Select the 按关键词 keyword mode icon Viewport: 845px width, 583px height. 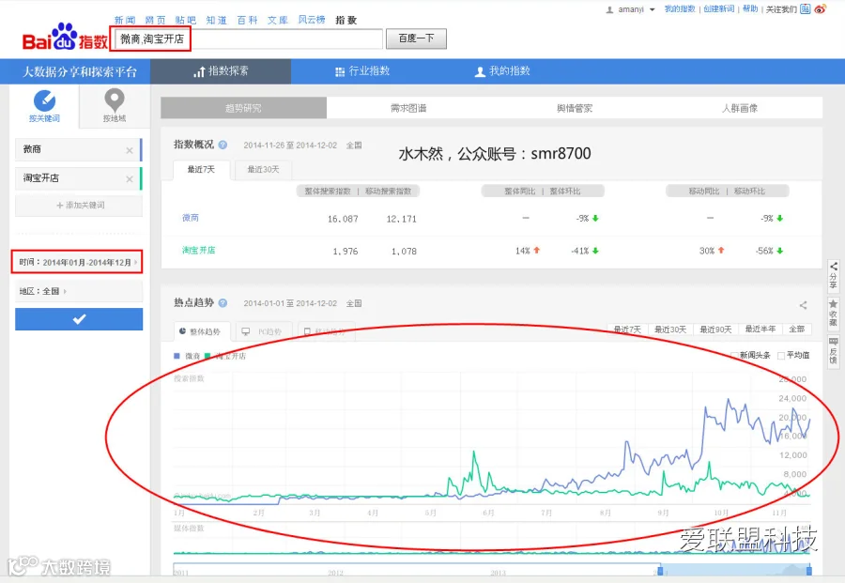click(x=44, y=100)
